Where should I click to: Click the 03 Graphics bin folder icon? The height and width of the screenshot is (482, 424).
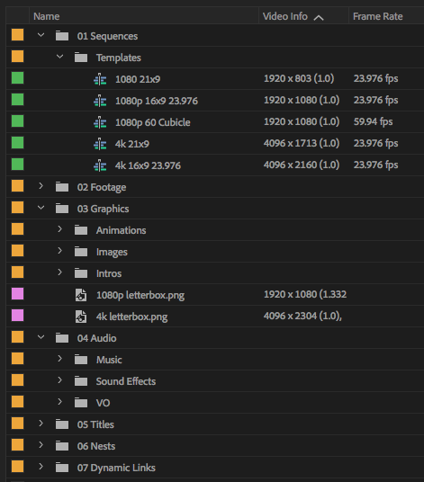coord(62,209)
